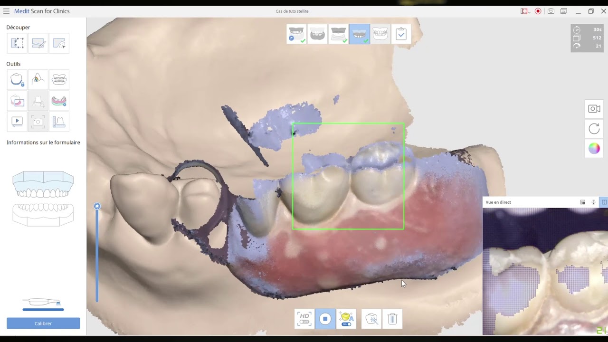
Task: Click the Vue en direct panel popout icon
Action: pyautogui.click(x=583, y=202)
